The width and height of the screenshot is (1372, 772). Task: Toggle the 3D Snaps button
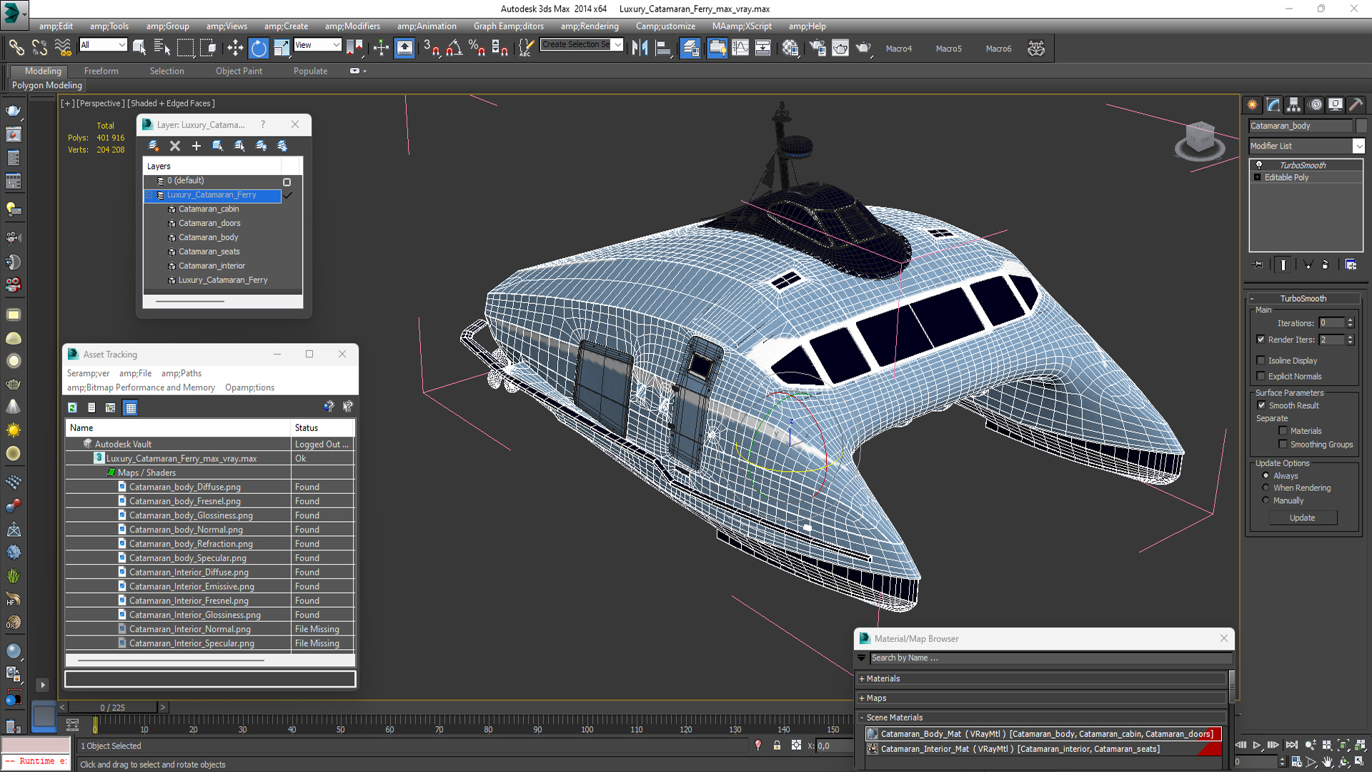(431, 48)
